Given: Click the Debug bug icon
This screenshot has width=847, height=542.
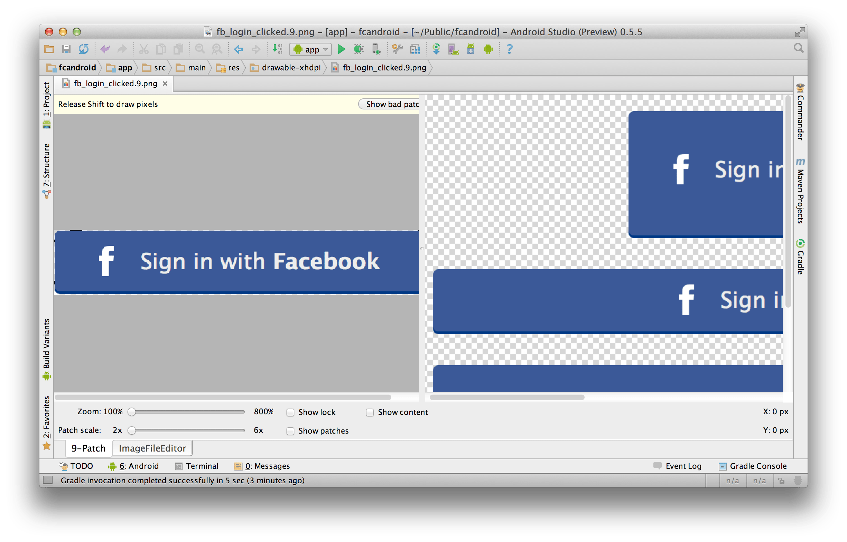Looking at the screenshot, I should [359, 49].
